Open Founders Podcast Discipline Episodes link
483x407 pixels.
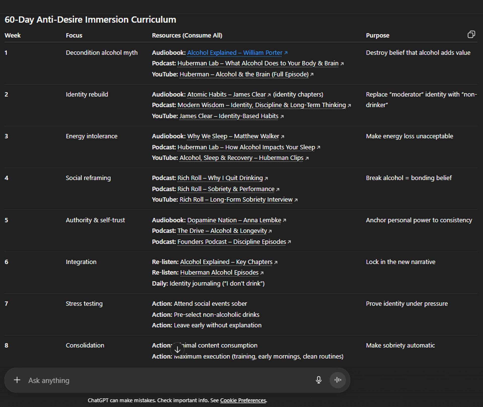231,242
